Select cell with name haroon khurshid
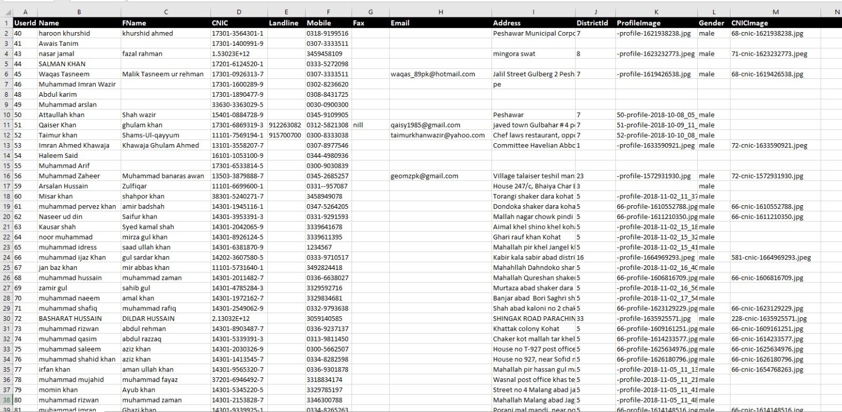The image size is (842, 412). pos(78,33)
